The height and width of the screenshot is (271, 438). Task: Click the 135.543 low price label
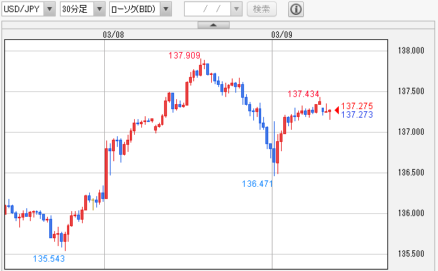tap(49, 259)
